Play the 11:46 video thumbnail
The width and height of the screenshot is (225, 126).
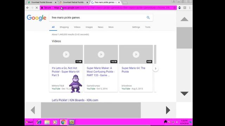pyautogui.click(x=66, y=54)
